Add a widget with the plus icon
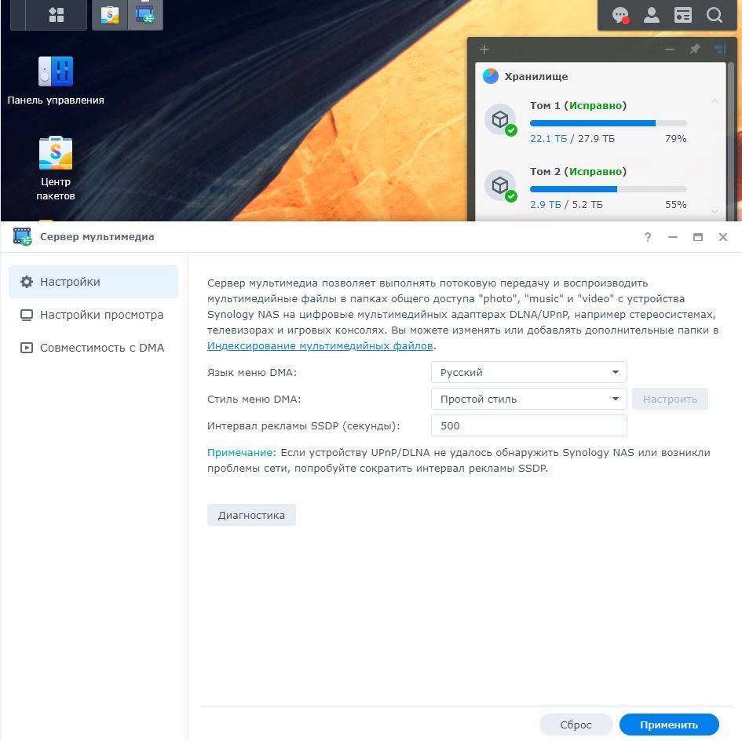 pos(484,49)
